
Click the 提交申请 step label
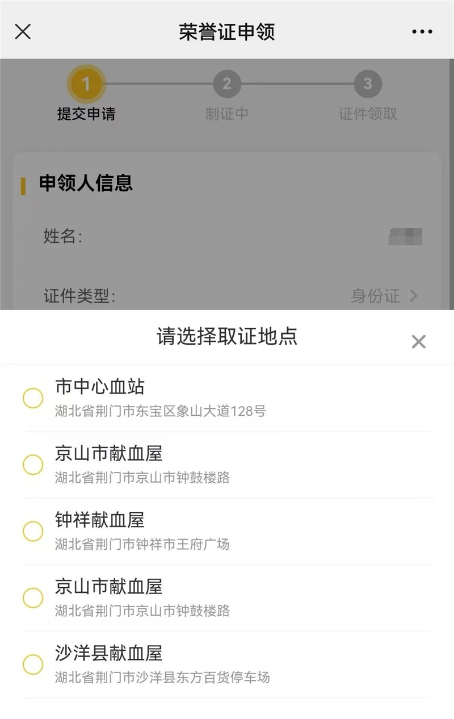click(x=86, y=114)
